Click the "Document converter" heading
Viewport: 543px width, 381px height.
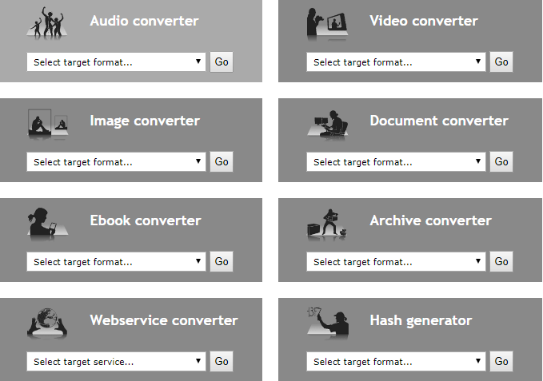click(439, 121)
